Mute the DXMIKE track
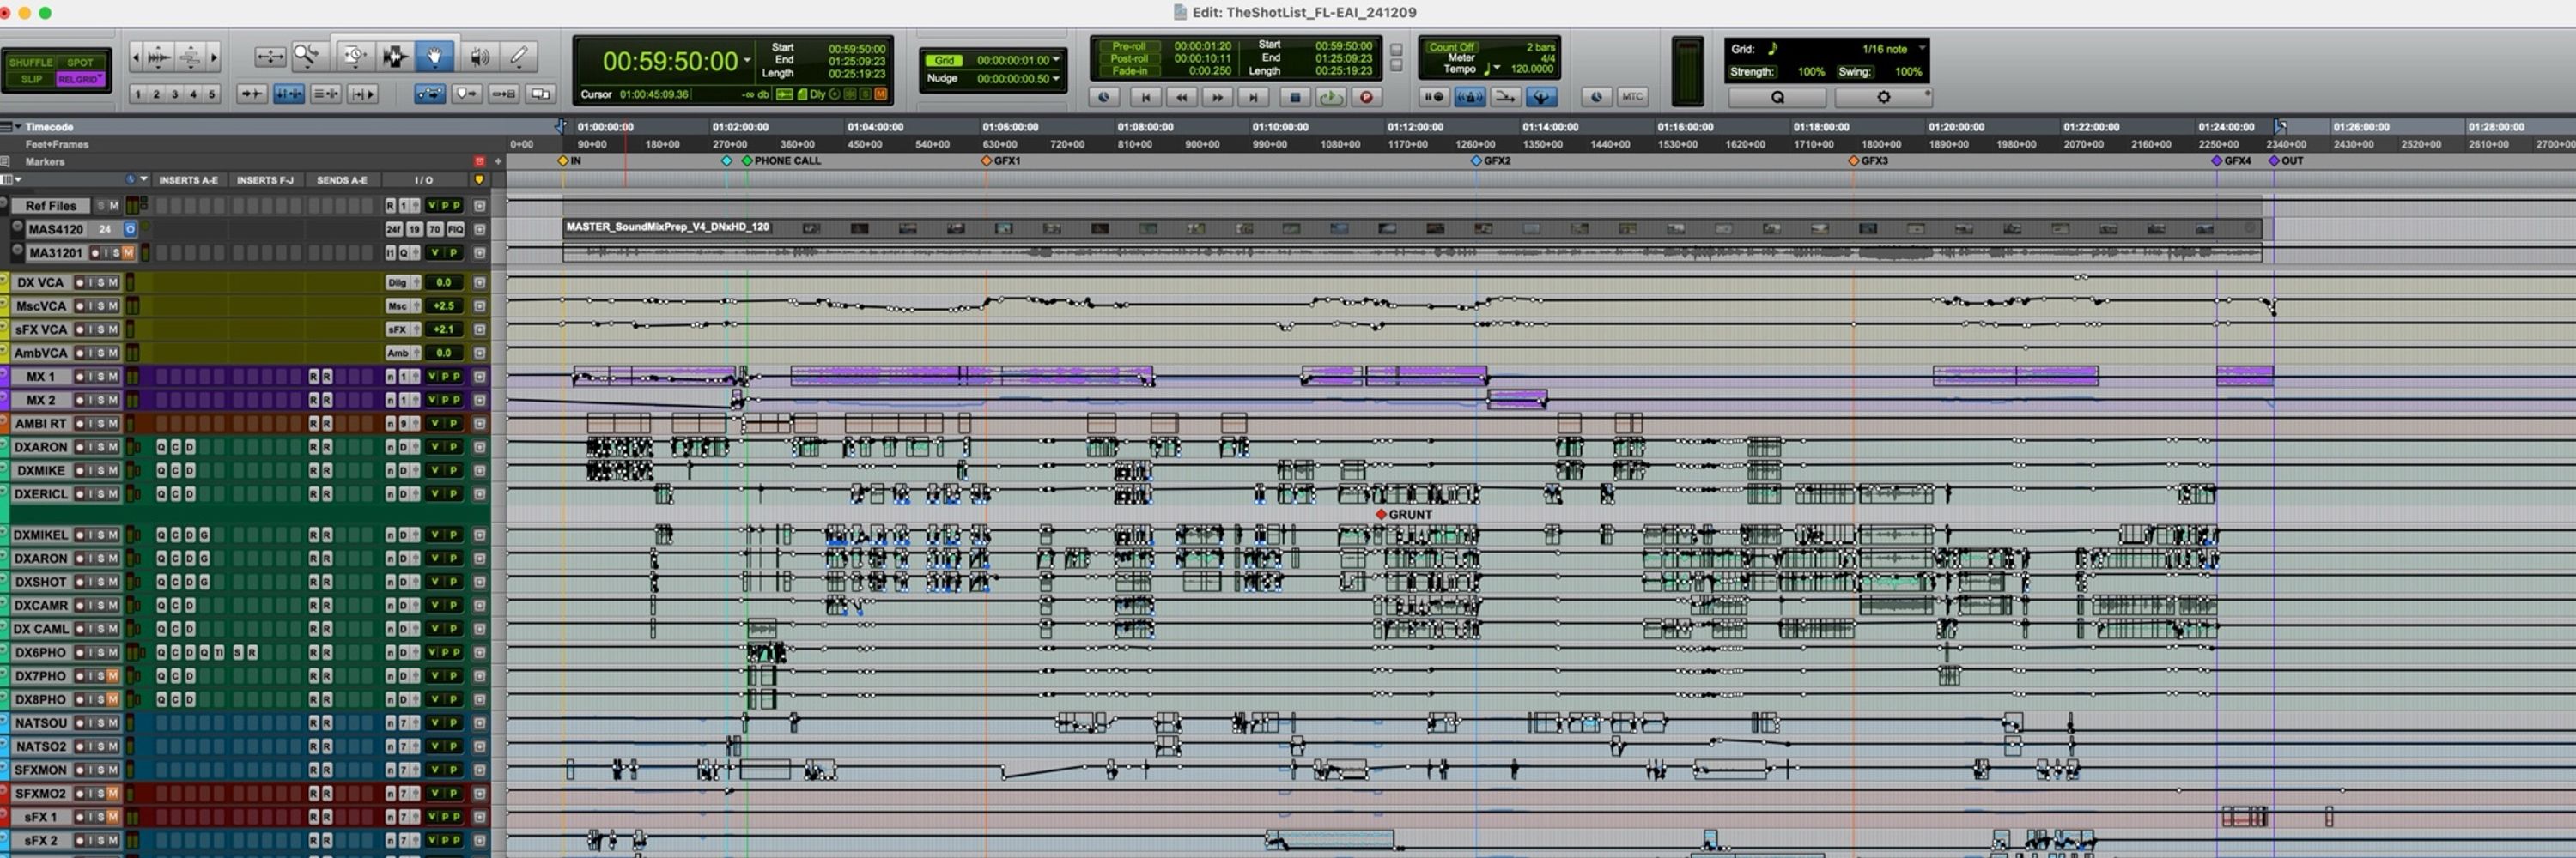The width and height of the screenshot is (2576, 858). 113,470
